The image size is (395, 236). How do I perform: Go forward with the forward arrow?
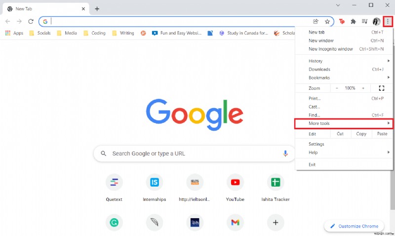[x=19, y=21]
